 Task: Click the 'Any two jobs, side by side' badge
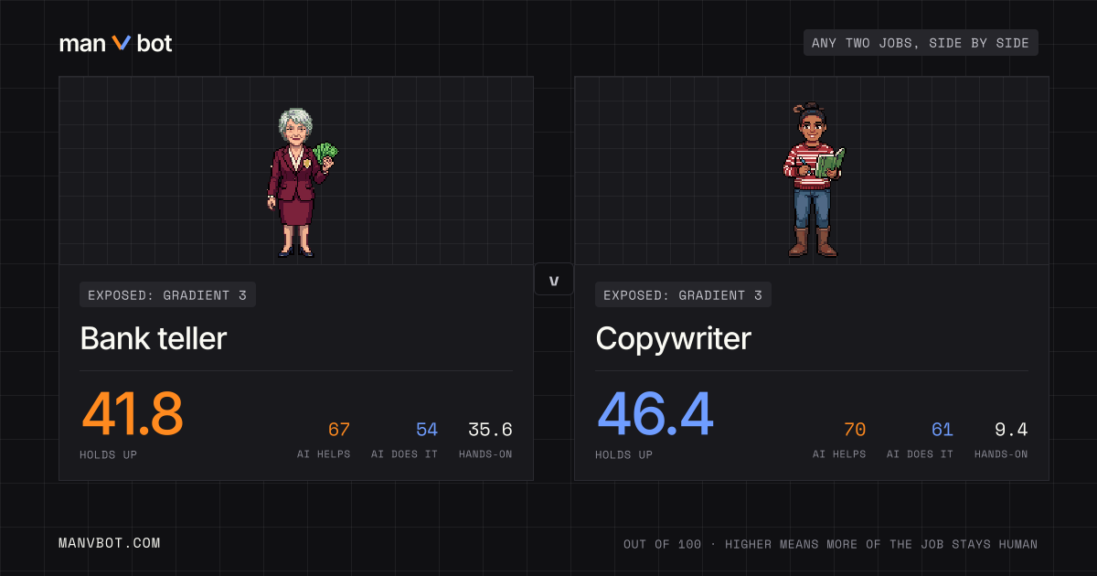[921, 43]
